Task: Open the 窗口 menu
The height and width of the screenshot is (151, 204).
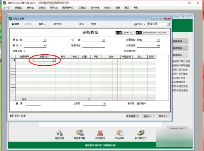Action: [127, 8]
